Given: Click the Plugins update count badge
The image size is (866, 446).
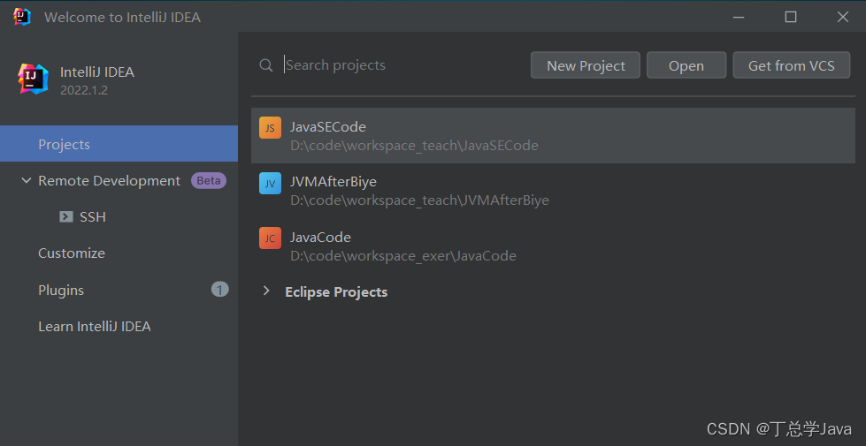Looking at the screenshot, I should [219, 290].
